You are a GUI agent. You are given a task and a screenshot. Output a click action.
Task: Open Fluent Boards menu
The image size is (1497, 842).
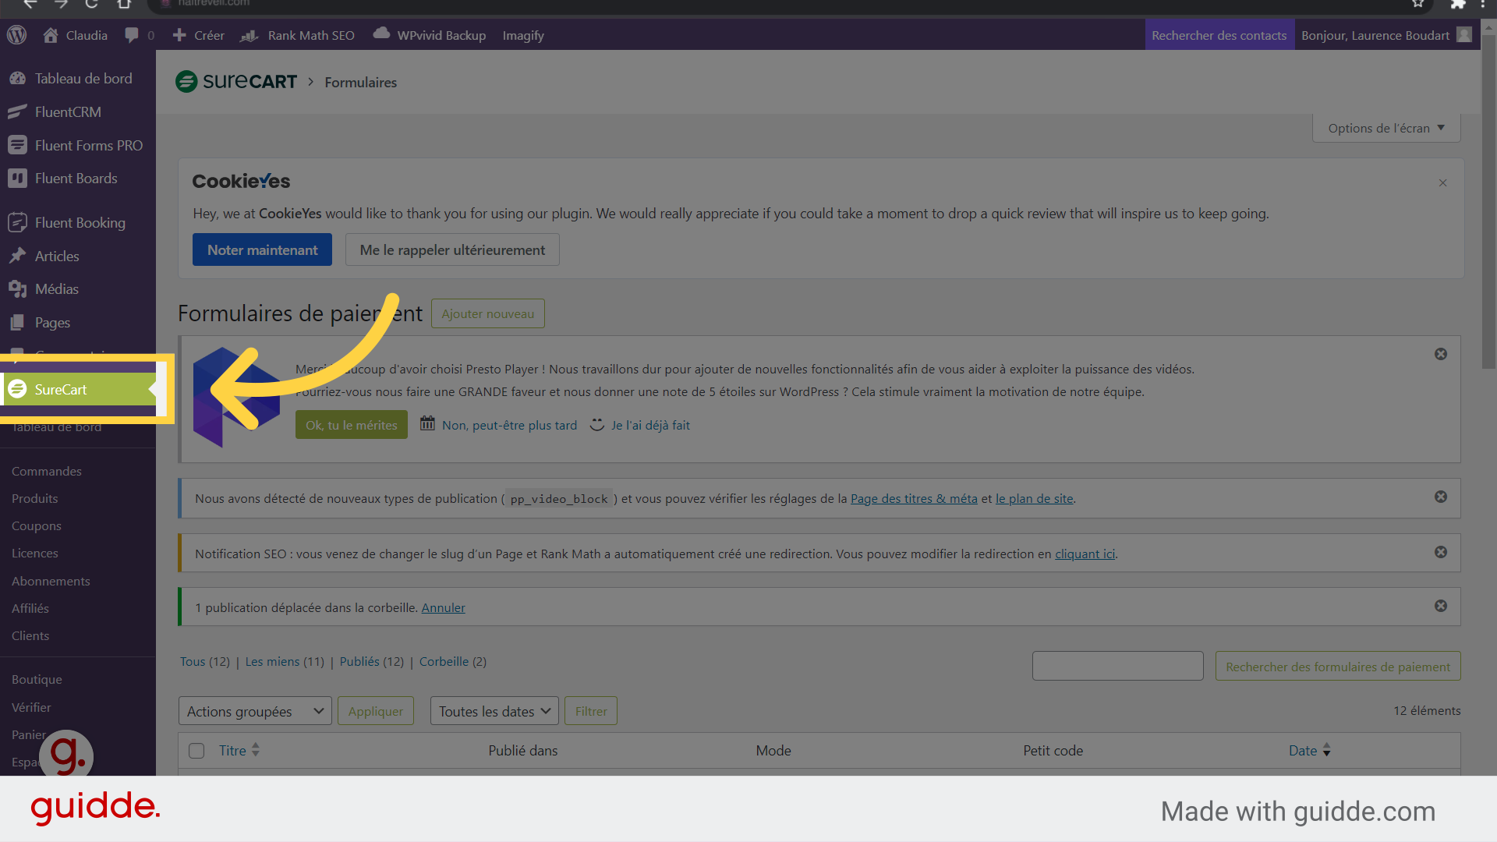point(78,179)
